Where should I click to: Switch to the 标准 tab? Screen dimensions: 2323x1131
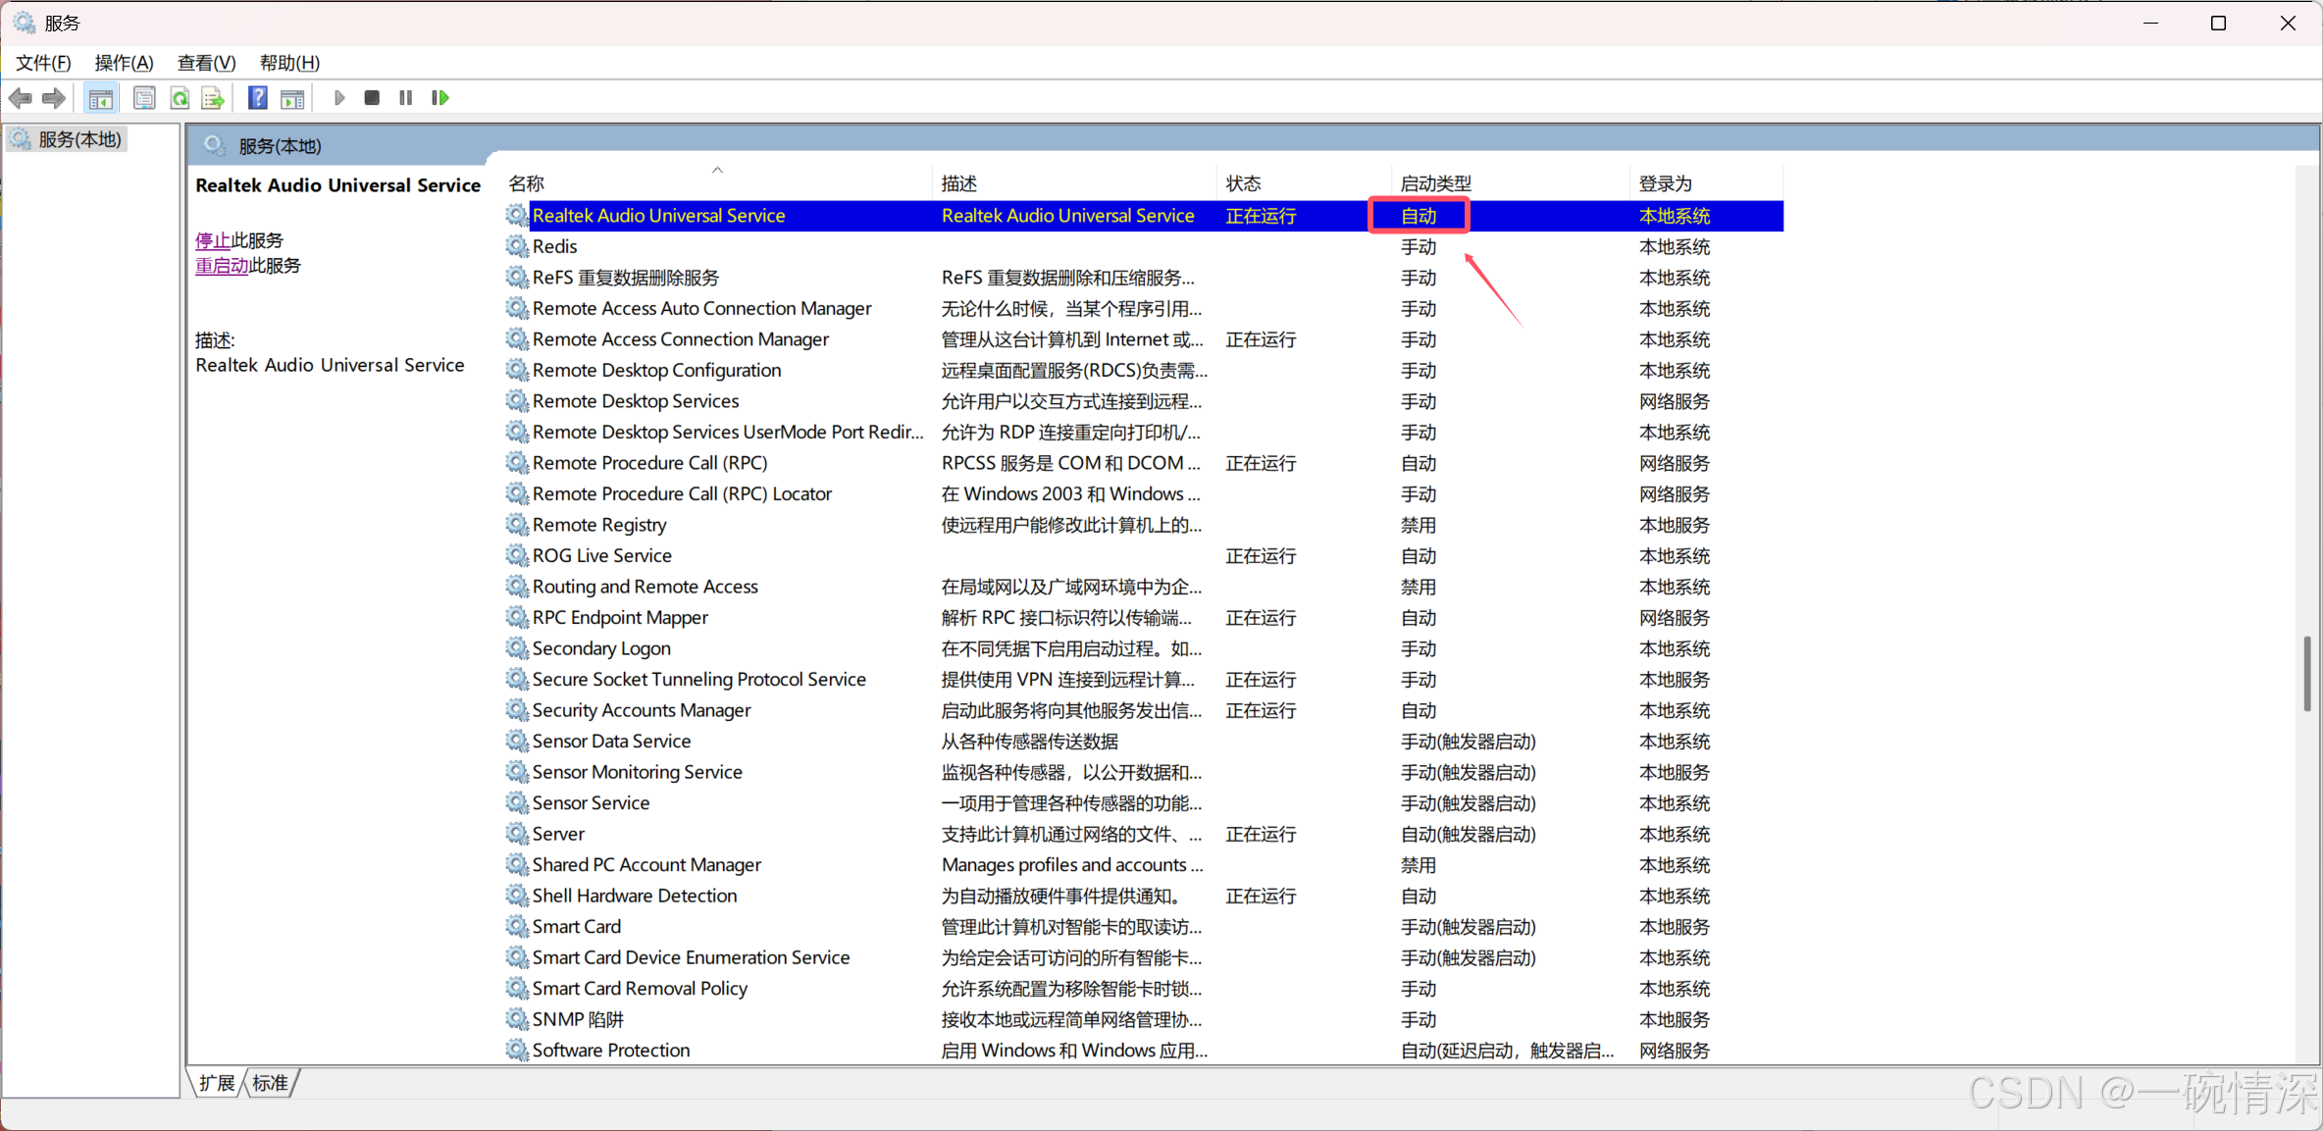(x=270, y=1083)
